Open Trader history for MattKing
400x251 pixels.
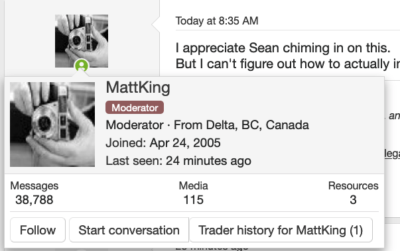[x=281, y=230]
